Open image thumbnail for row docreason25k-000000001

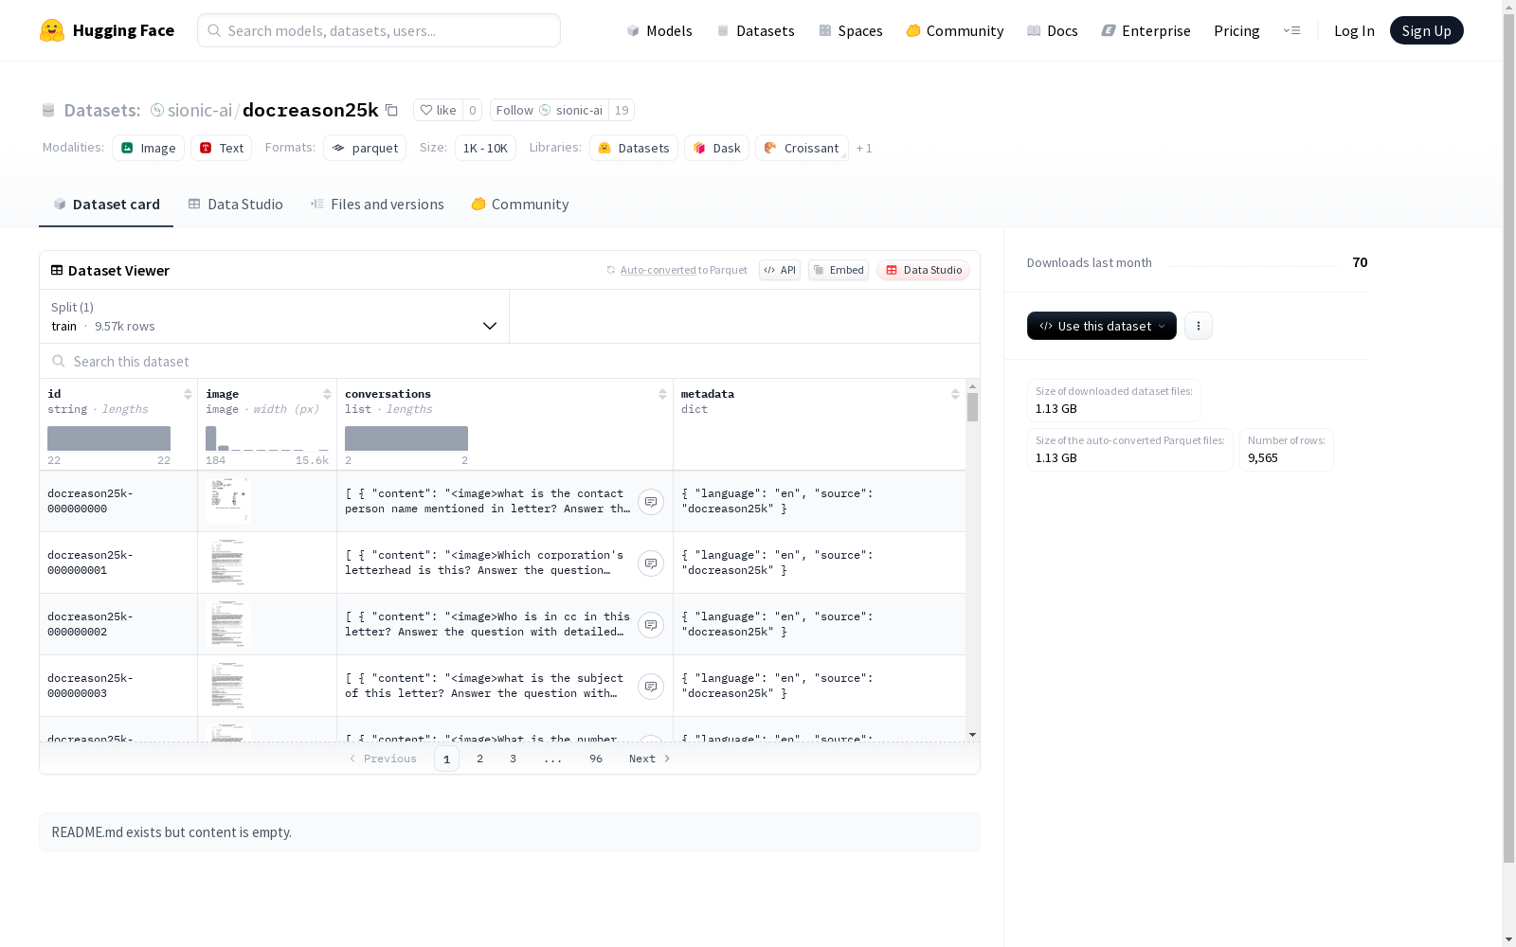[x=227, y=563]
